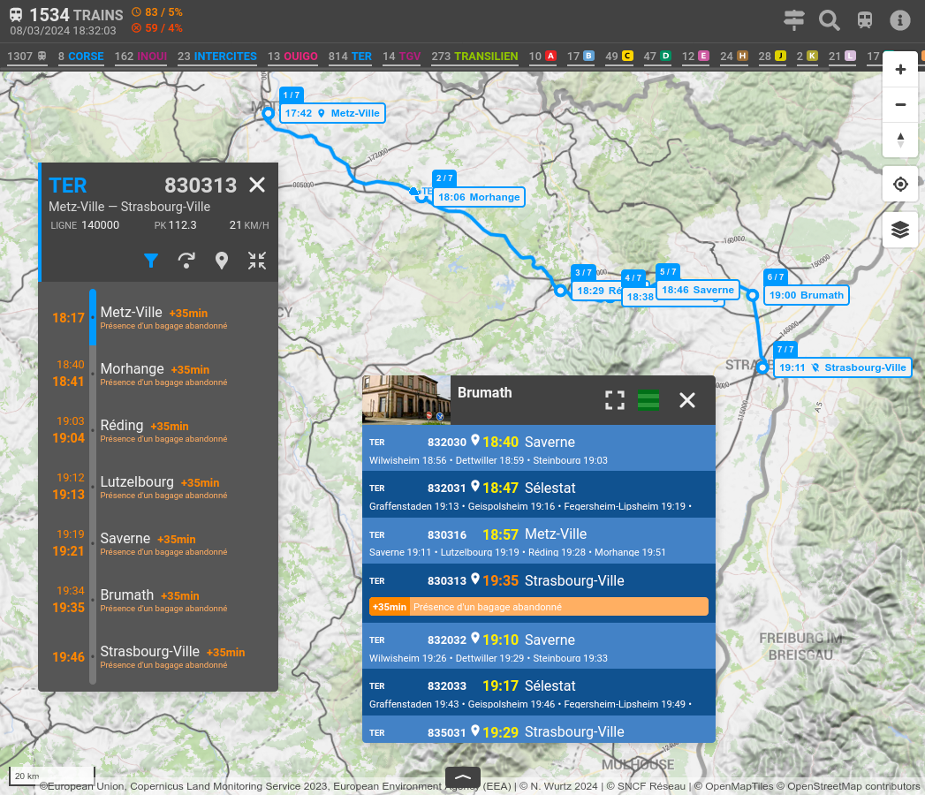
Task: Zoom in on the map
Action: (900, 70)
